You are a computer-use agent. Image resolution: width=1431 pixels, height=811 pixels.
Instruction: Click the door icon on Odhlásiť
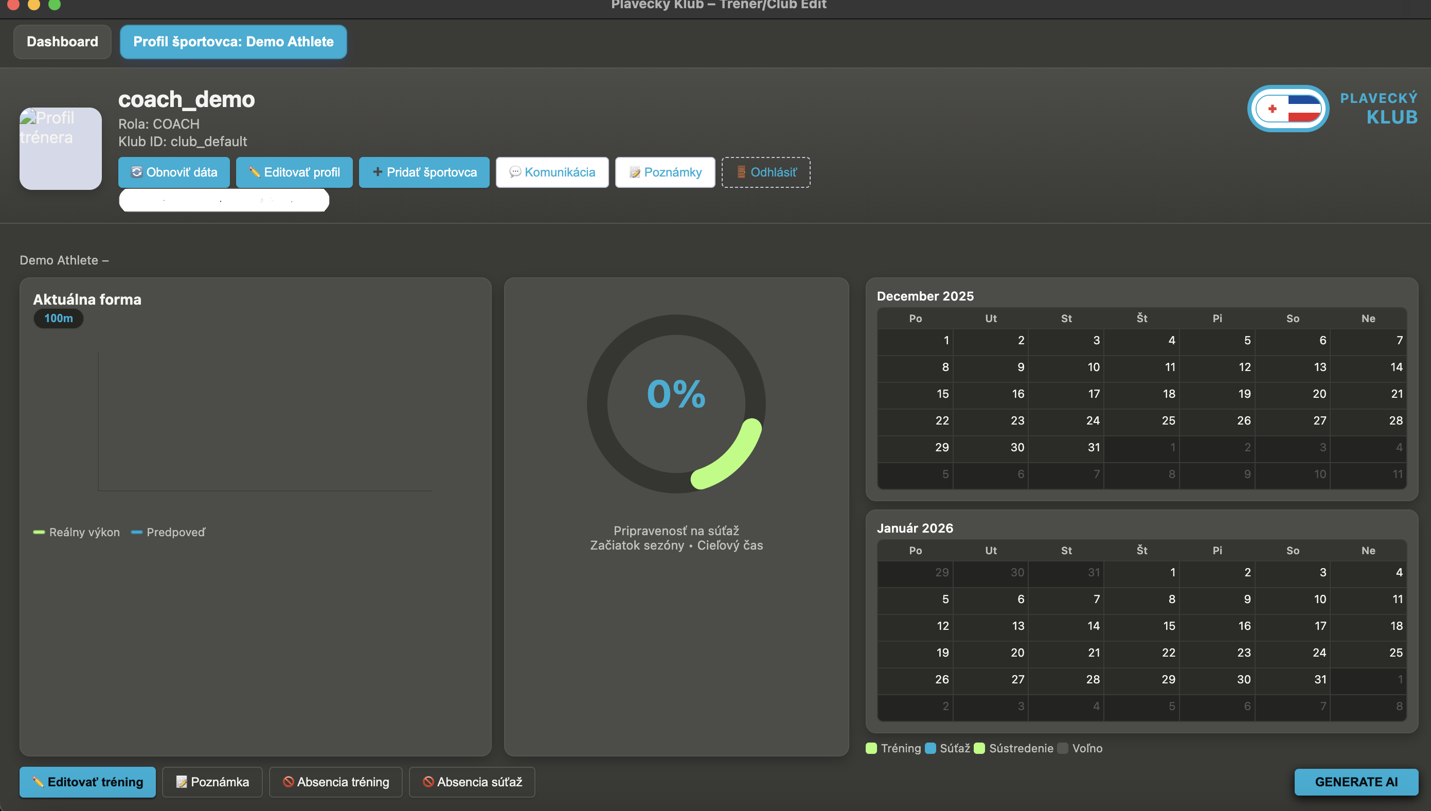[741, 172]
